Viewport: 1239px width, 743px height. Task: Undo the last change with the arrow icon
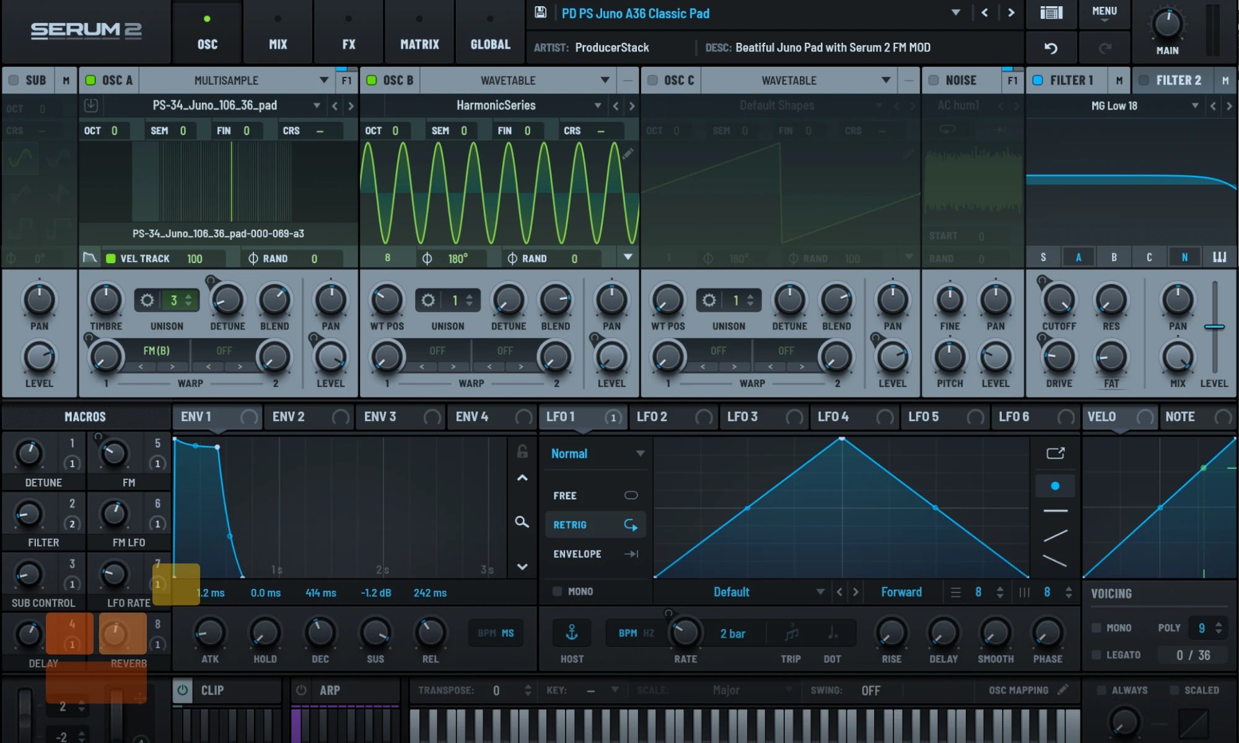click(1050, 47)
